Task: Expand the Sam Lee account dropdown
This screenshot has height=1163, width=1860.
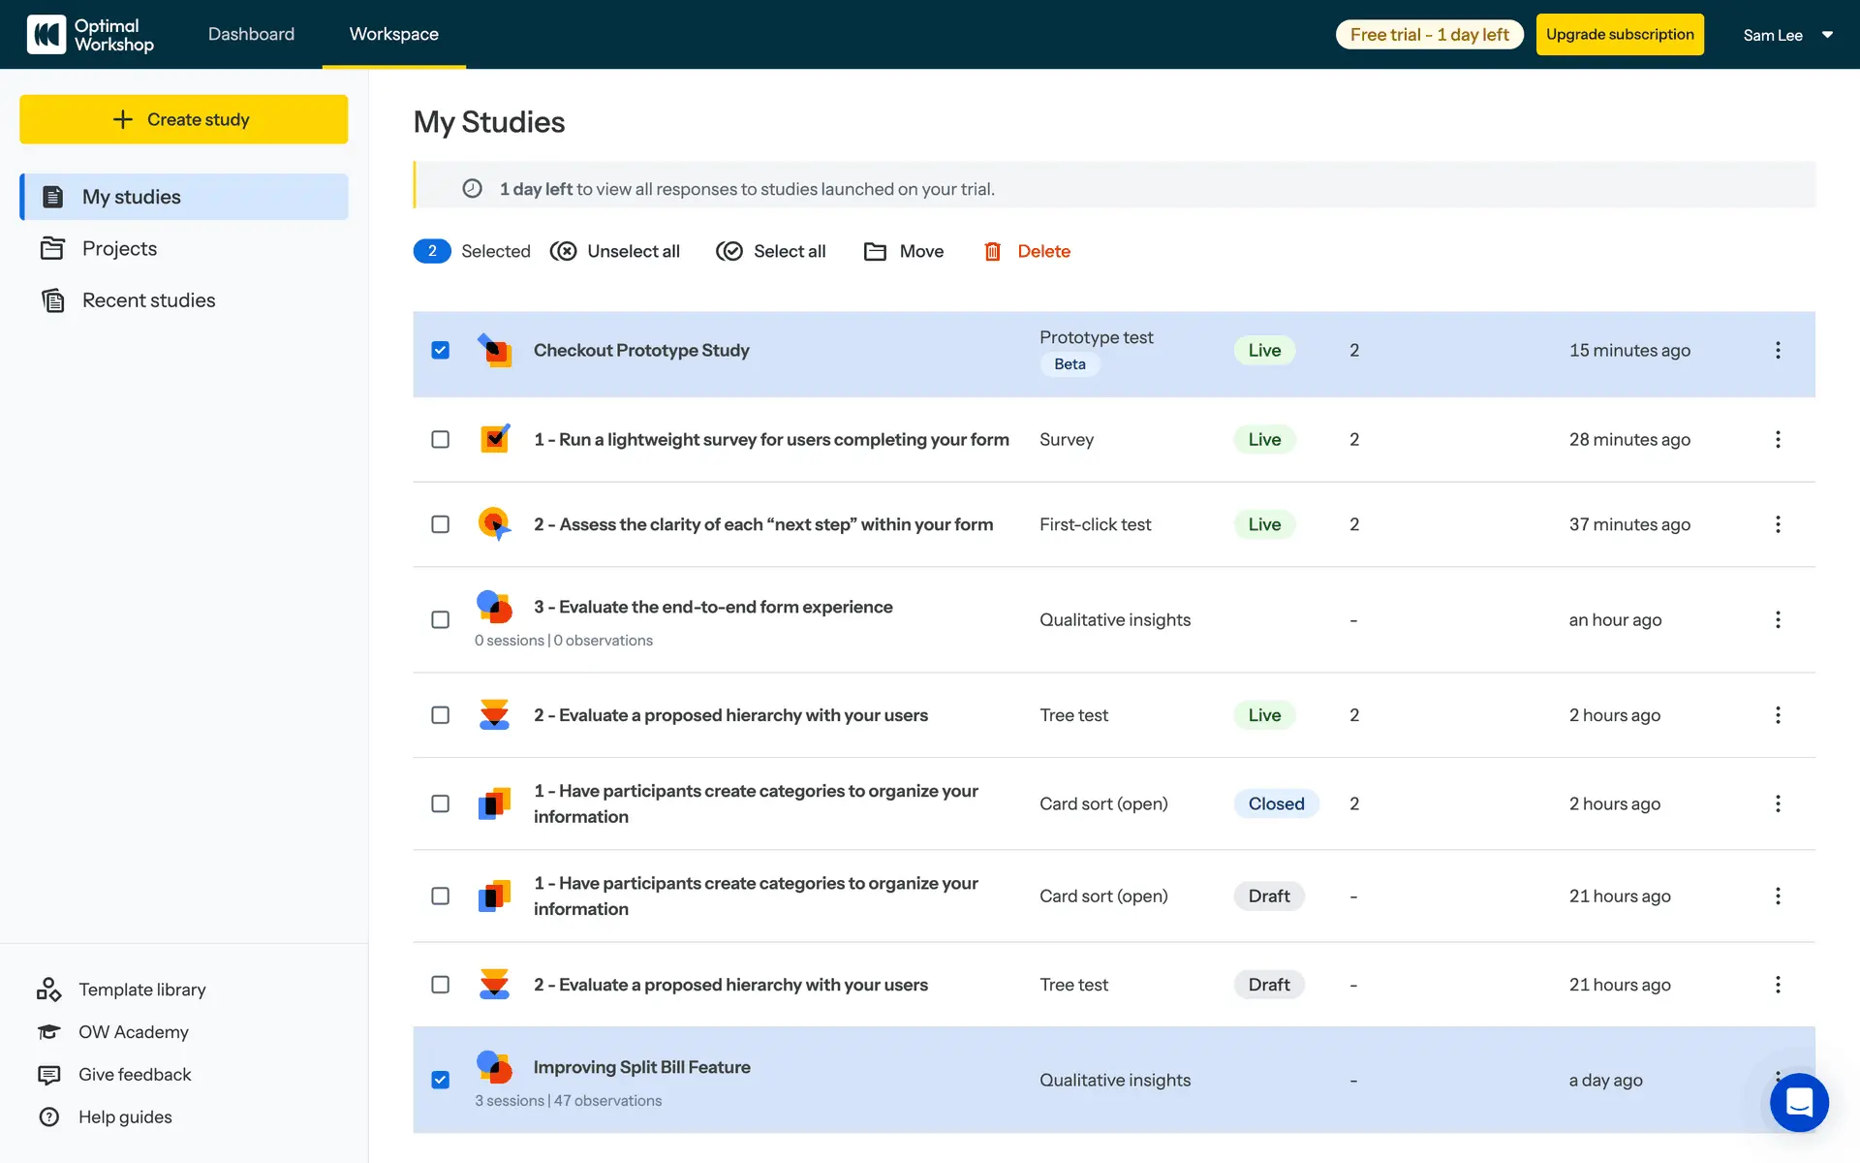Action: (1827, 35)
